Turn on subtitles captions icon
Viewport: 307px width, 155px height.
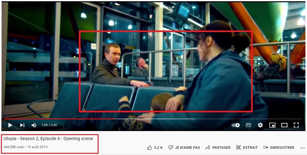click(x=248, y=125)
